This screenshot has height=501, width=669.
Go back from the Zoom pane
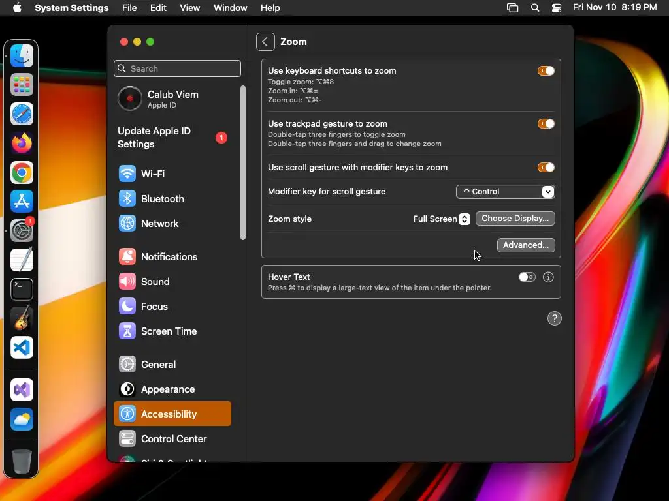pos(265,42)
